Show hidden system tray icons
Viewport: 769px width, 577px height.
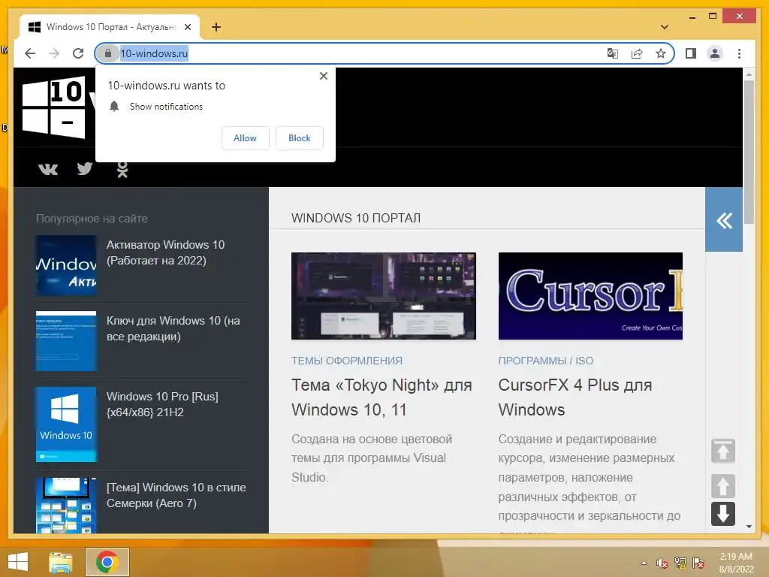[644, 563]
